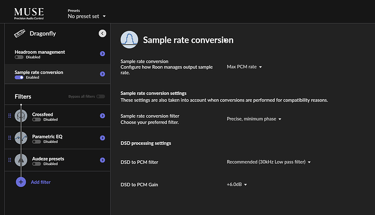Open Crossfeed filter settings arrow
The height and width of the screenshot is (215, 375).
[x=102, y=116]
